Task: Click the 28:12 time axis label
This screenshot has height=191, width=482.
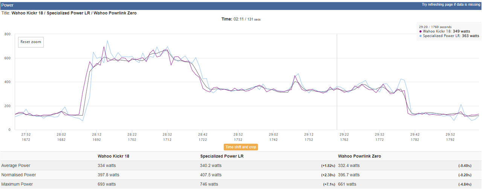Action: (x=96, y=134)
